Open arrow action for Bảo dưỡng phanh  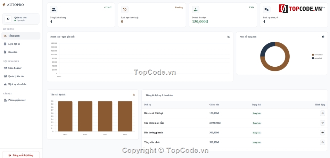point(322,133)
